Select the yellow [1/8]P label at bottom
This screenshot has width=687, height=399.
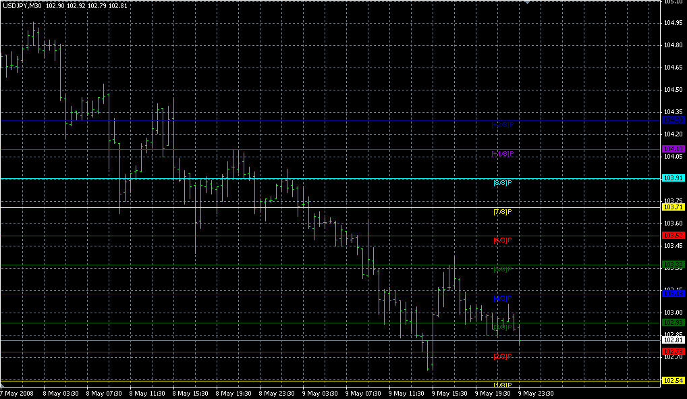(503, 384)
